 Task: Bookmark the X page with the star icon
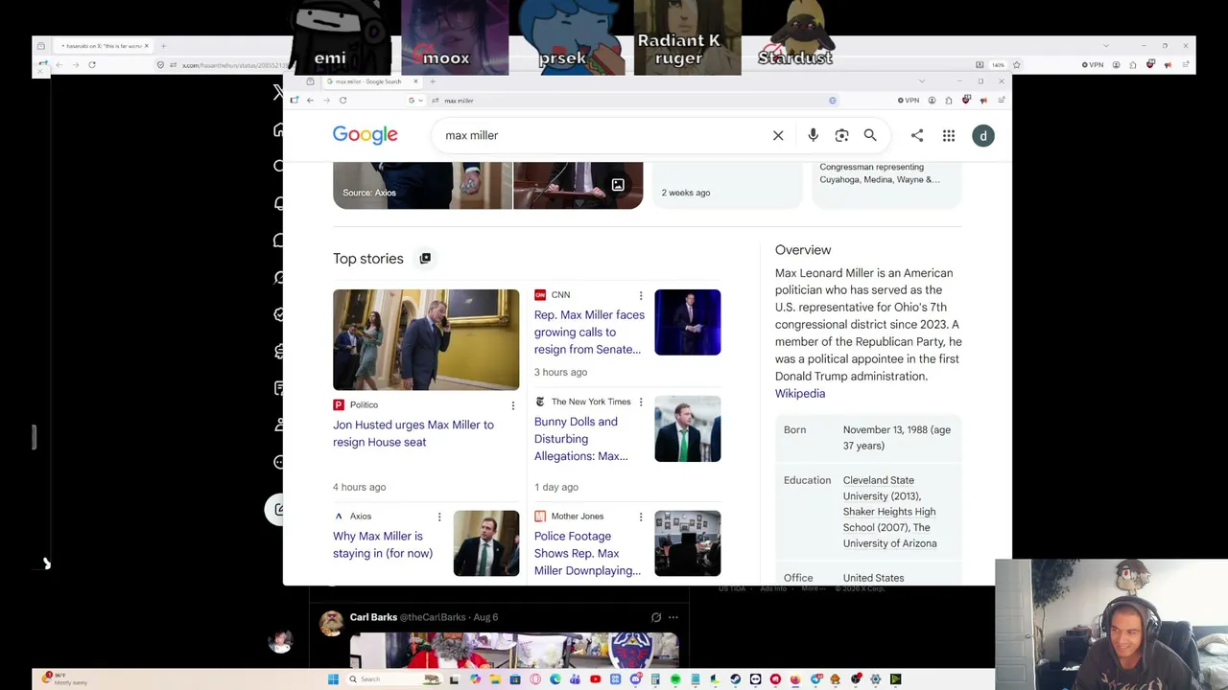[1016, 64]
